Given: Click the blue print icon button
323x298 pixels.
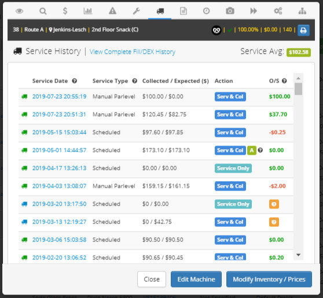Looking at the screenshot, I should point(303,31).
